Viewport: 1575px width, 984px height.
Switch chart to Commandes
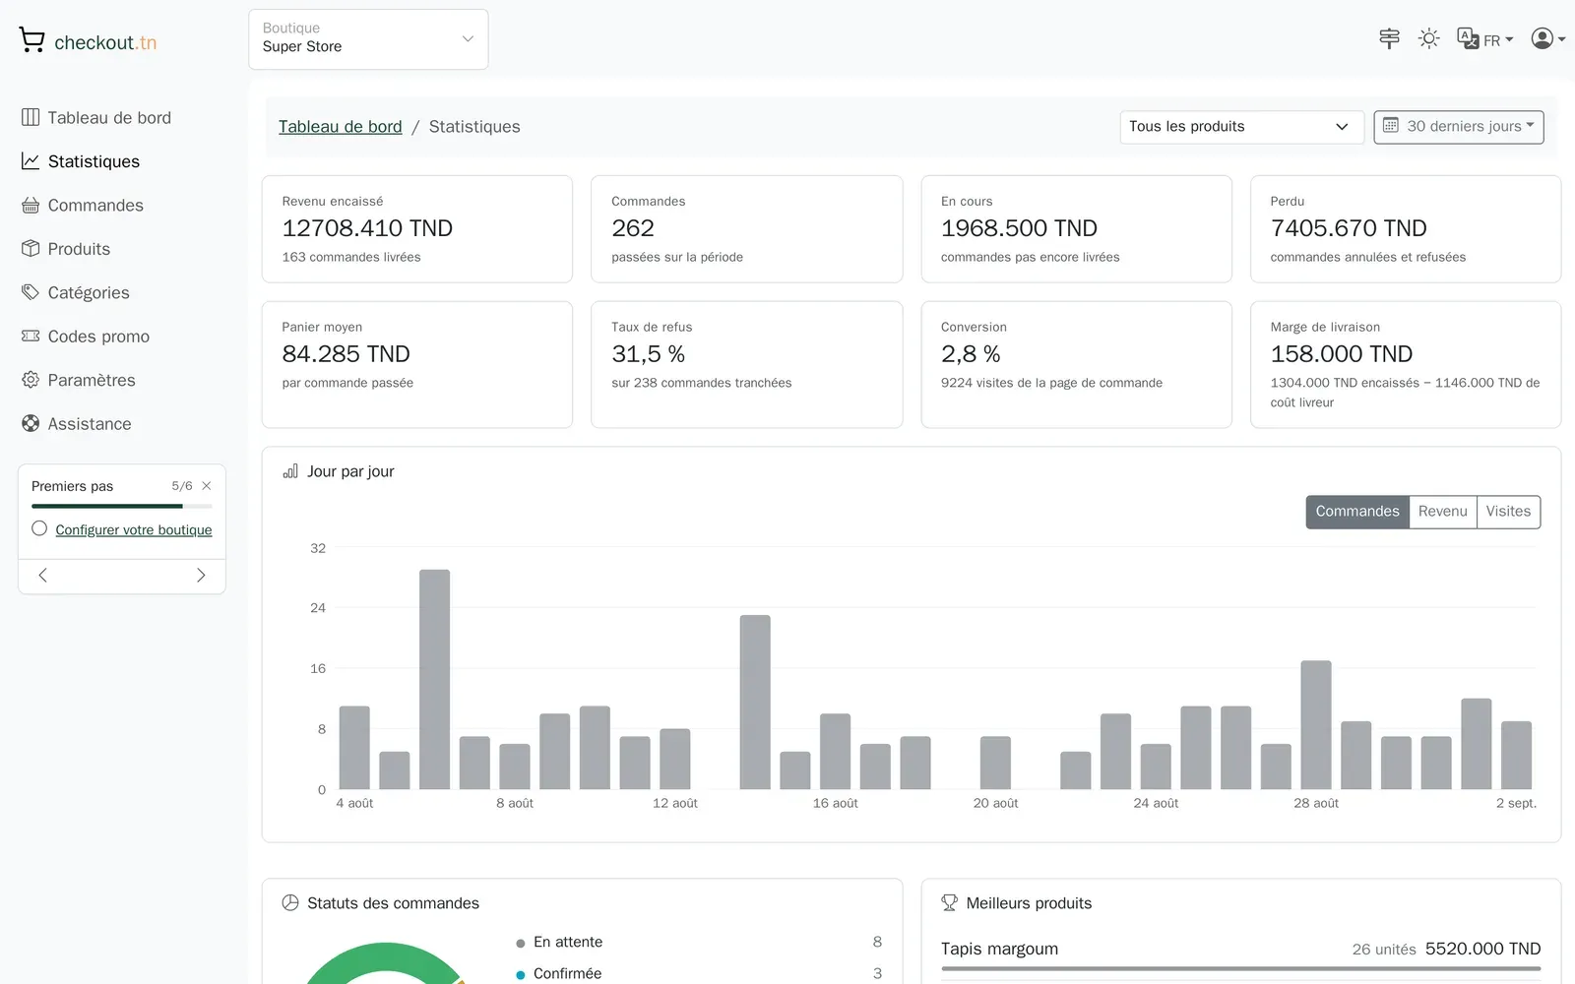[1357, 512]
